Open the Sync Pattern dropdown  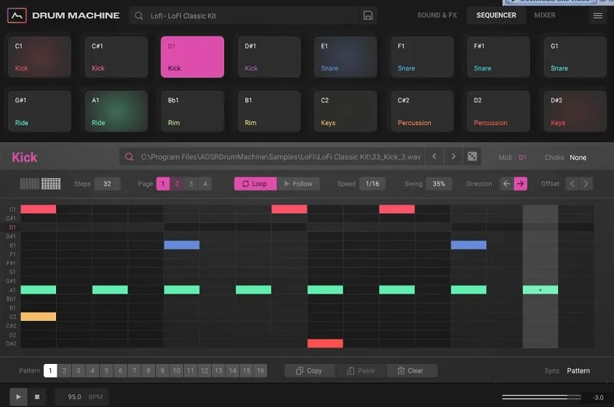pos(578,370)
